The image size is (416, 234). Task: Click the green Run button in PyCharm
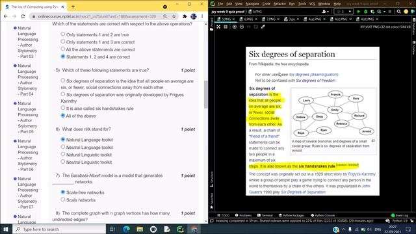(358, 12)
